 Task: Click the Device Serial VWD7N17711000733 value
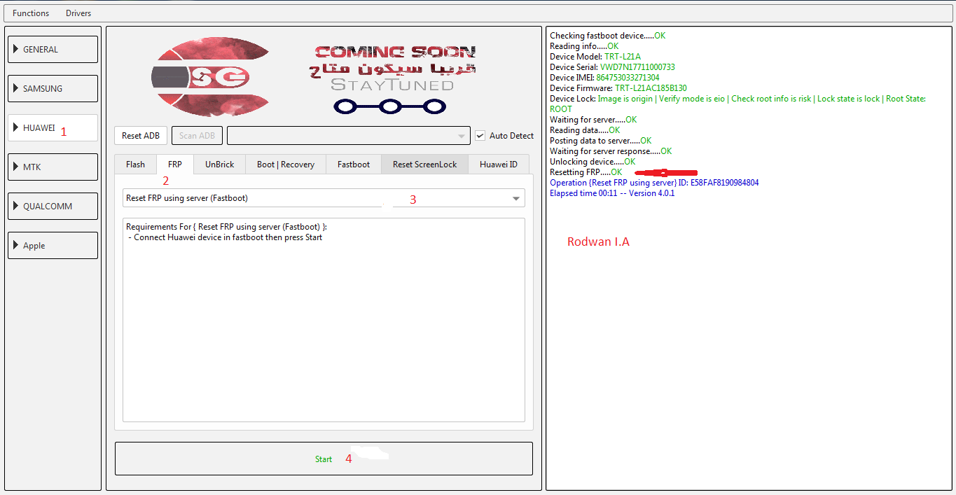(x=637, y=67)
